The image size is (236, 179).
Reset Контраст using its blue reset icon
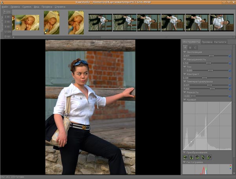click(230, 78)
